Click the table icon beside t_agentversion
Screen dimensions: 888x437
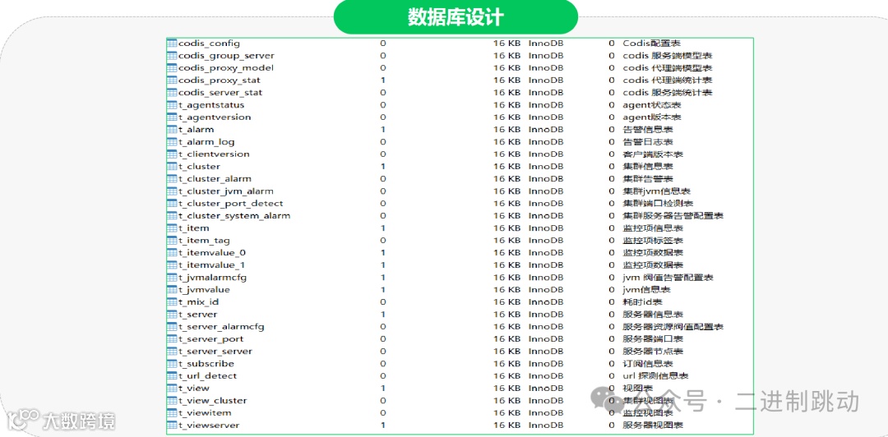172,117
